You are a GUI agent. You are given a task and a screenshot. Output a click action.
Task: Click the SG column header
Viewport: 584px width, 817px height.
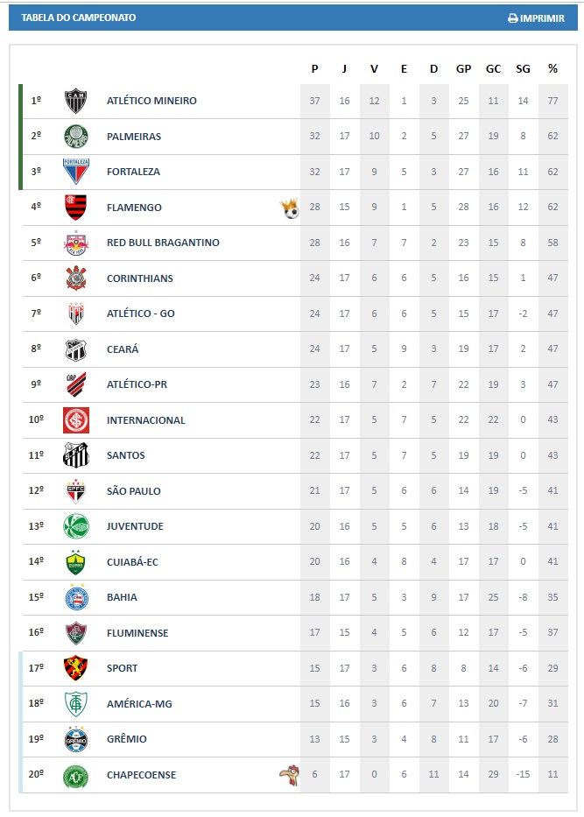pyautogui.click(x=523, y=69)
